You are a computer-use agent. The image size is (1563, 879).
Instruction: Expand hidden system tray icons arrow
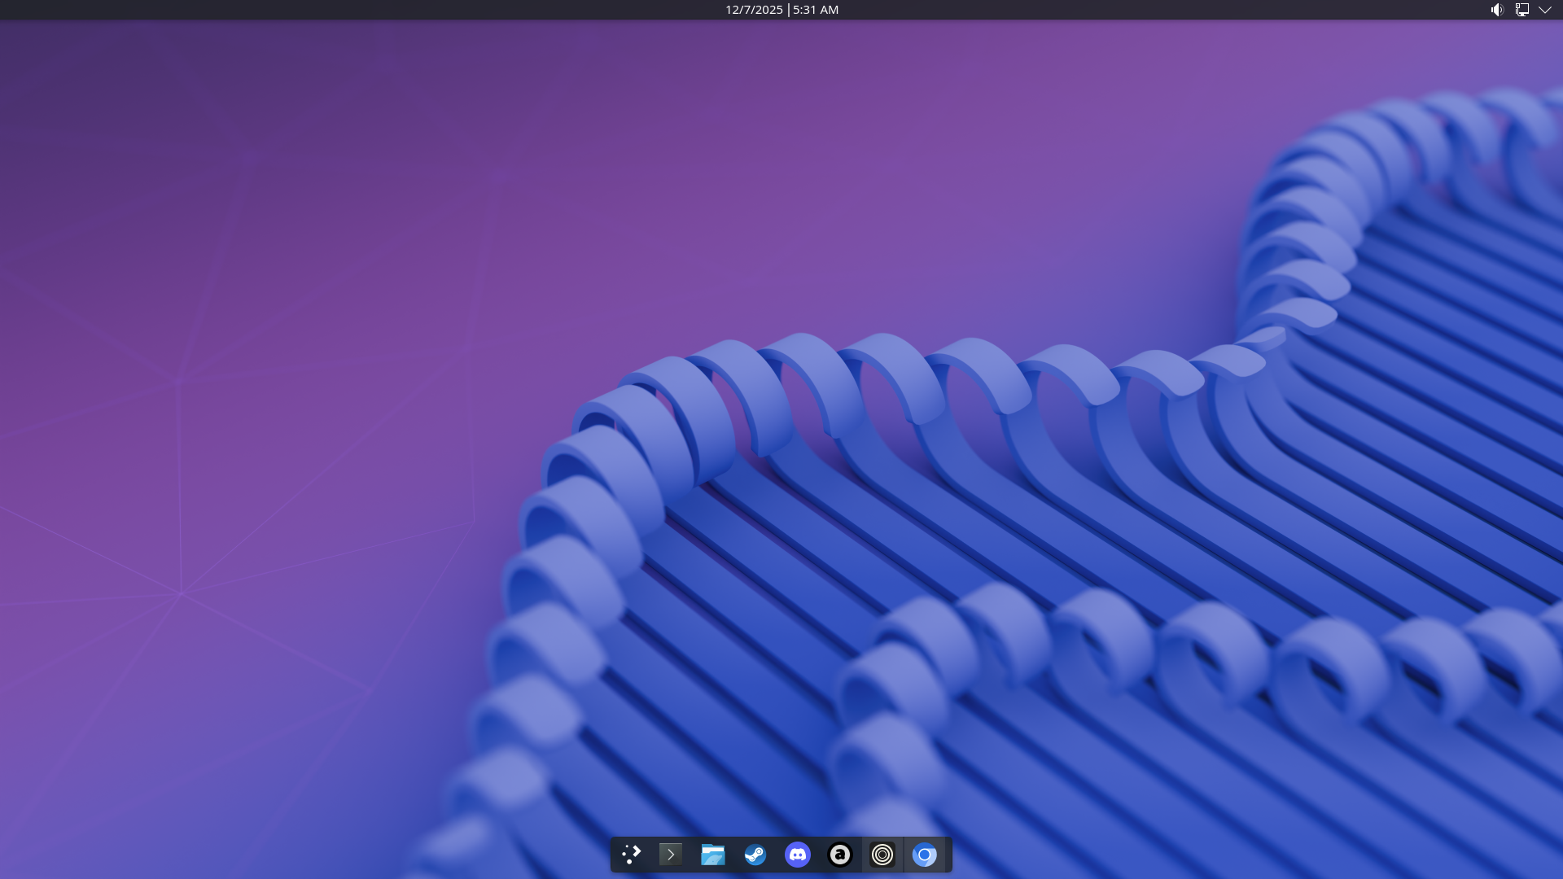pos(1545,10)
